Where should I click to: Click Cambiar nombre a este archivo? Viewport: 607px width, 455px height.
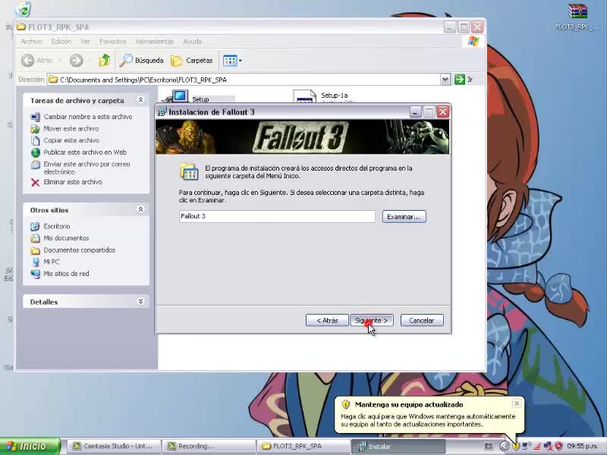coord(88,117)
